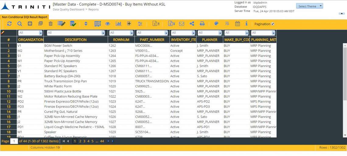Image resolution: width=347 pixels, height=156 pixels.
Task: Open the Select Theme dropdown
Action: tap(309, 6)
